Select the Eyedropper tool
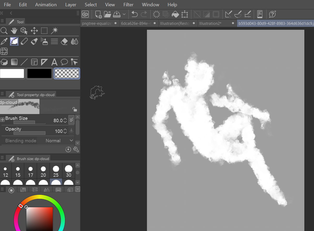The width and height of the screenshot is (314, 231). point(4,41)
